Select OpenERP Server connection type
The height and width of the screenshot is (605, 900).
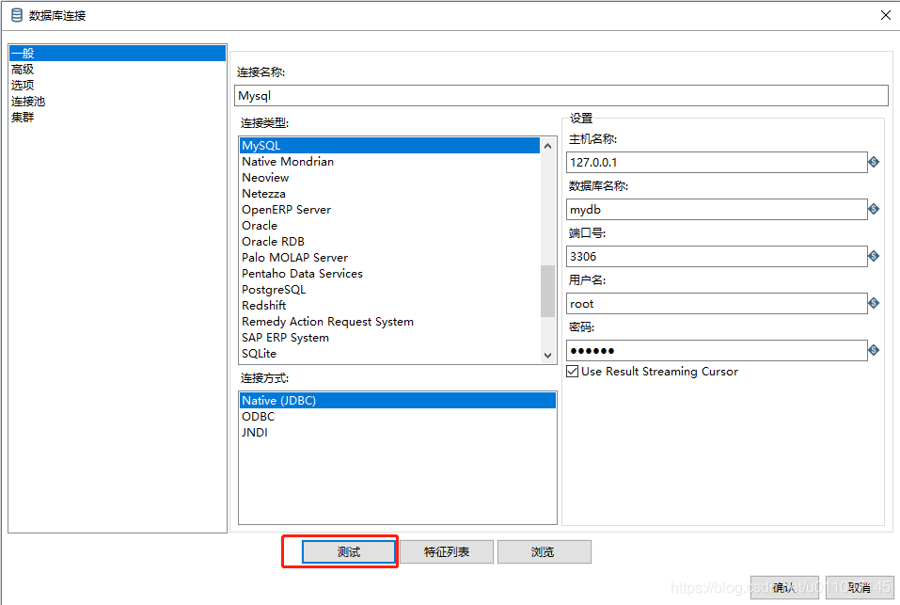pos(389,210)
